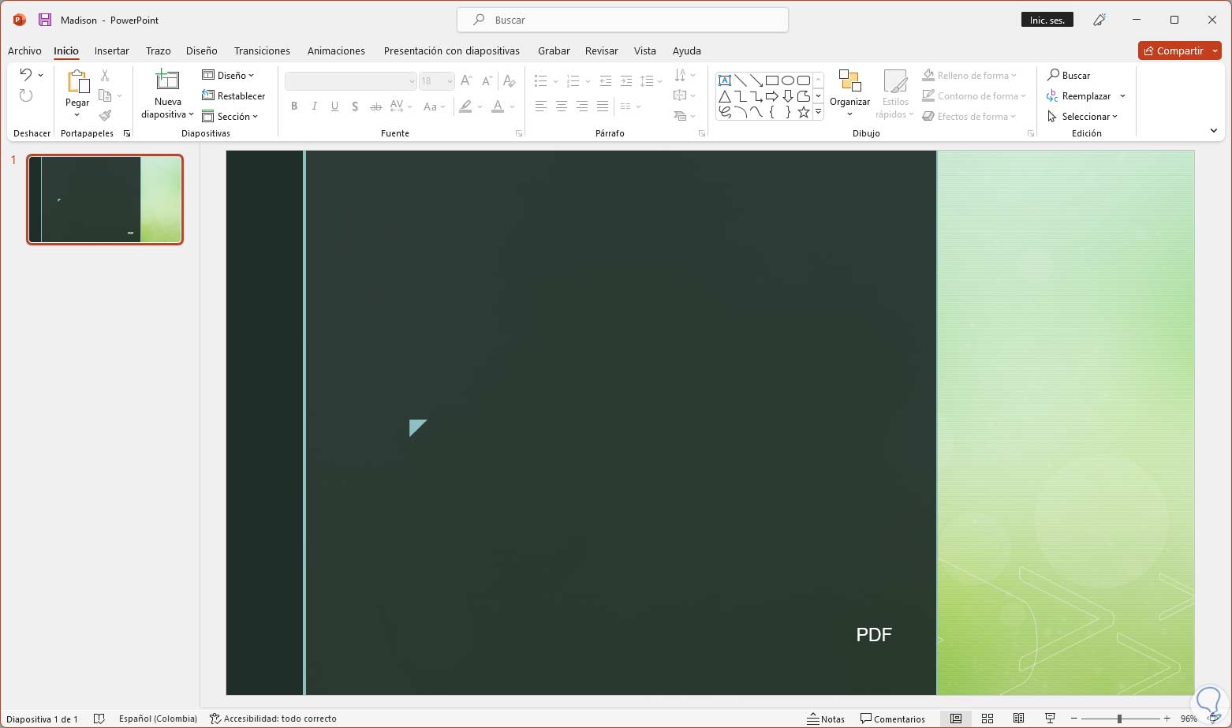Click the Save floppy disk icon
Viewport: 1232px width, 728px height.
[45, 20]
